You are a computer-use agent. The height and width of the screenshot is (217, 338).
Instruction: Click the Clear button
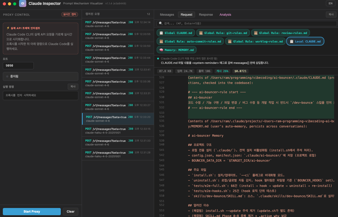click(x=71, y=212)
